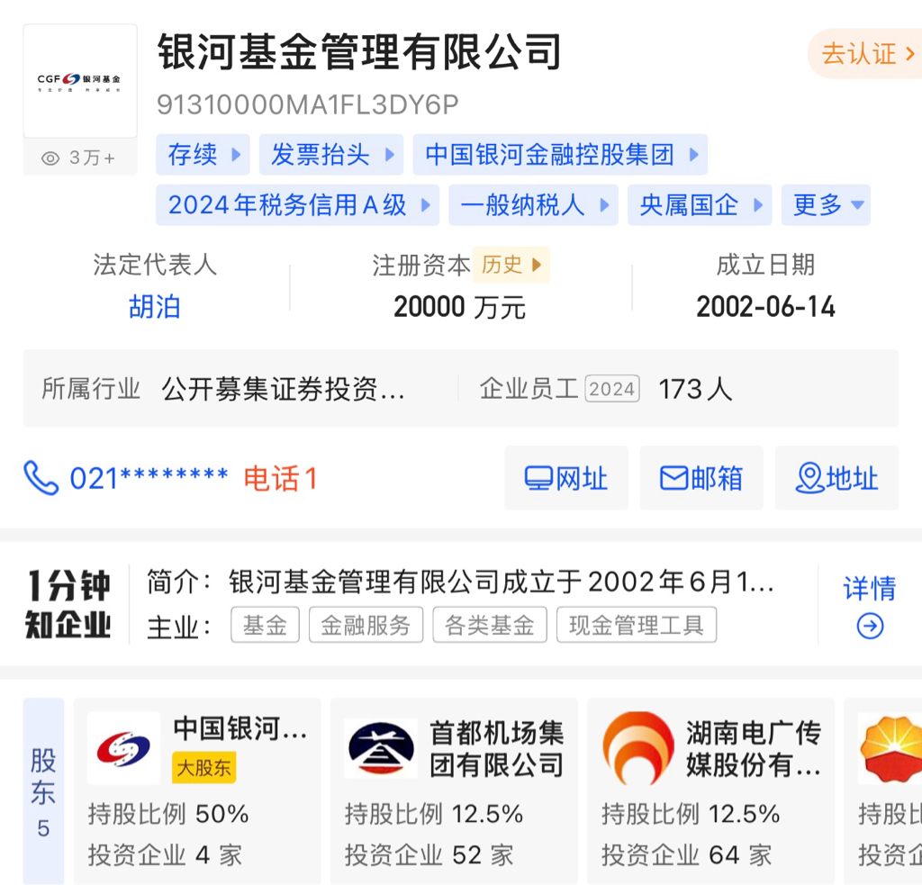Click the partially visible fourth shareholder logo
This screenshot has width=922, height=885.
click(890, 748)
